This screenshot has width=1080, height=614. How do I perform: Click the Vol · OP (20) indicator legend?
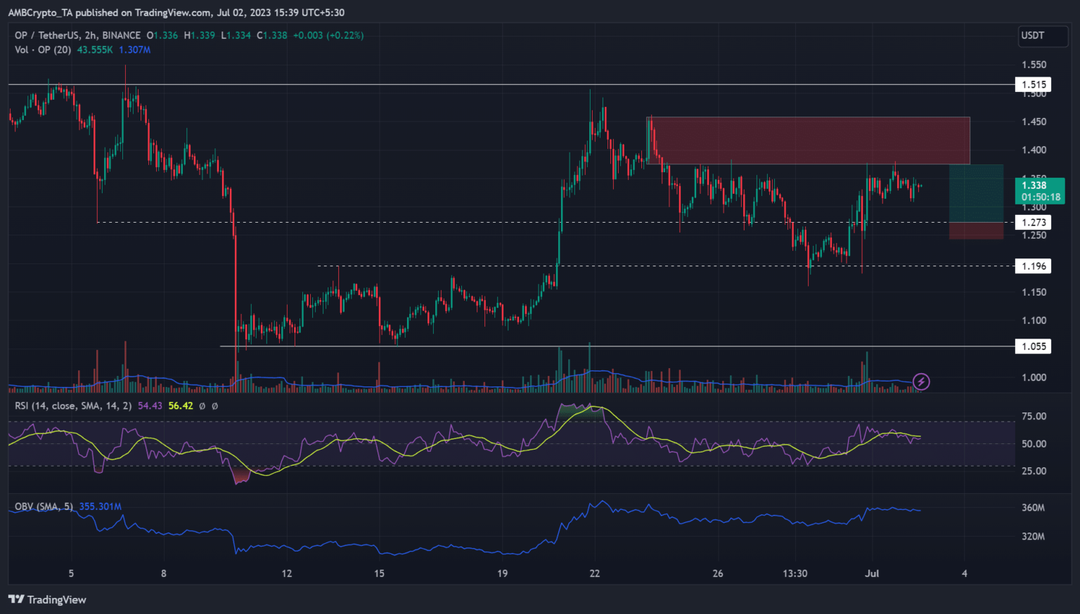pyautogui.click(x=43, y=50)
